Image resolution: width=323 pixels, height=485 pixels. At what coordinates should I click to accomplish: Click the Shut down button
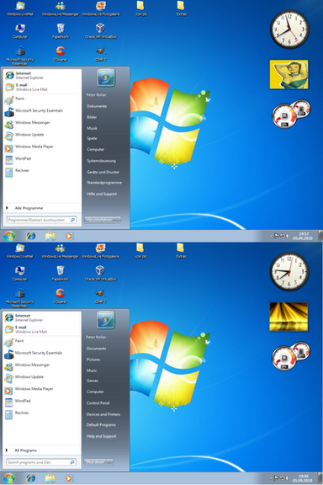[x=95, y=461]
